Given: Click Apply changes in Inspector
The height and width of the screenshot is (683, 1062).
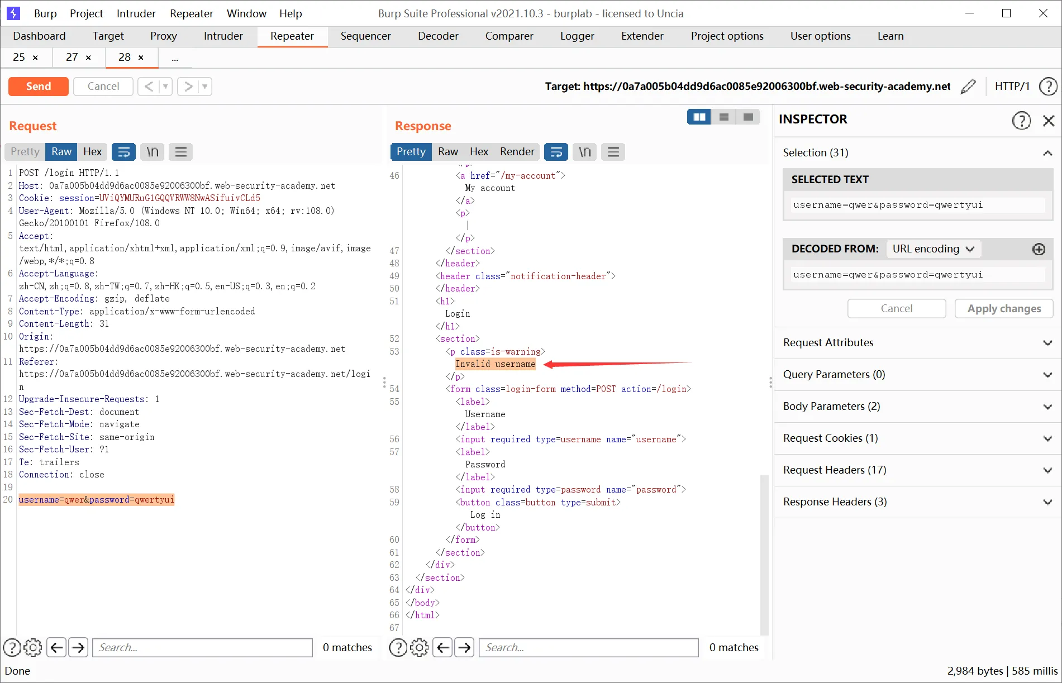Looking at the screenshot, I should tap(1004, 309).
